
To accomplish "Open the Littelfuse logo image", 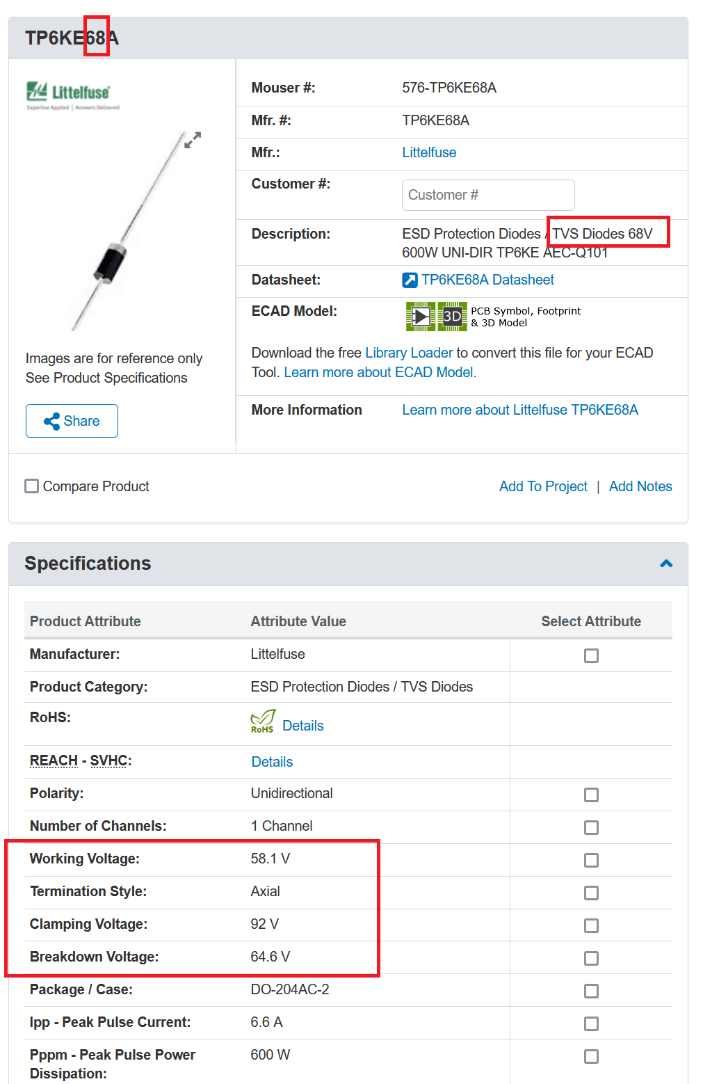I will (73, 96).
